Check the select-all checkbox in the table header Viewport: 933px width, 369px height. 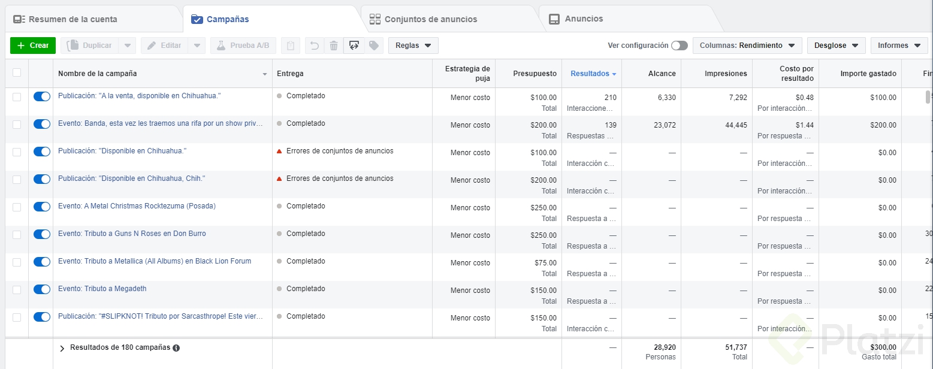coord(17,72)
